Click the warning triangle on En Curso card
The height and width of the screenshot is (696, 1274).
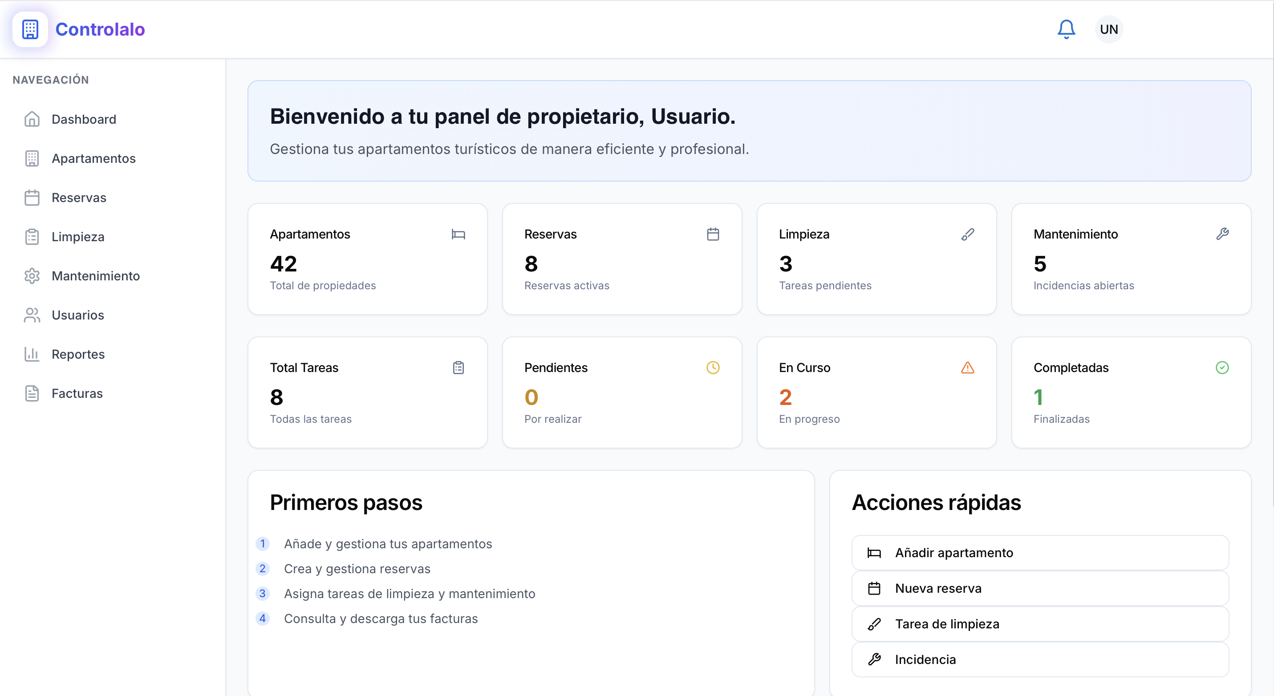coord(968,368)
